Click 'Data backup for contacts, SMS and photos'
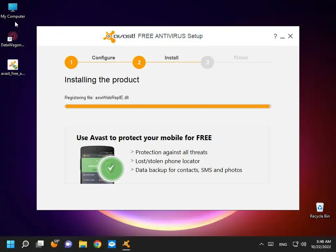The height and width of the screenshot is (252, 336). (189, 170)
